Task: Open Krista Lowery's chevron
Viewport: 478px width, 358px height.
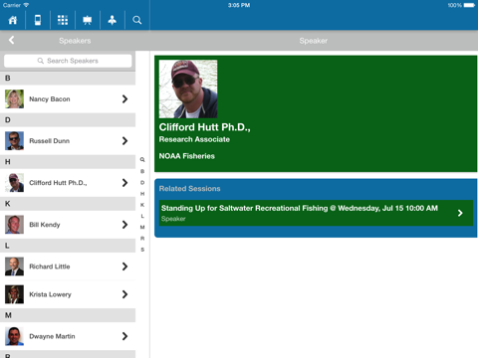Action: point(124,294)
